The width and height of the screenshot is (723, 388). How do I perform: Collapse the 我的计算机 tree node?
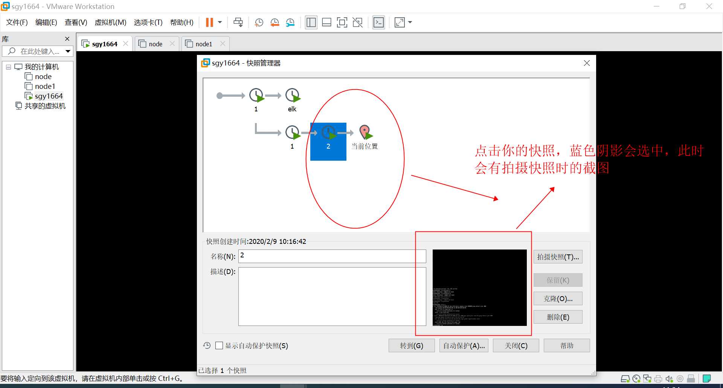(x=8, y=67)
